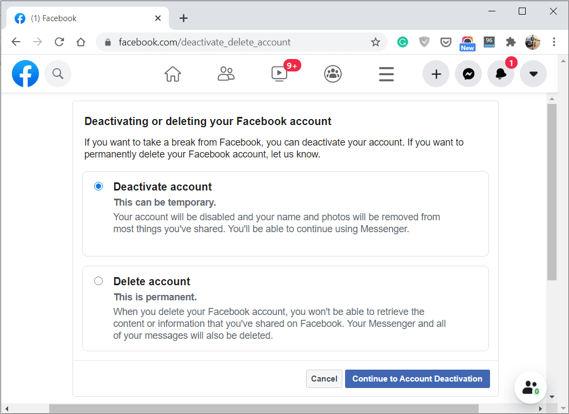Screen dimensions: 569x414
Task: Expand the Account dropdown arrow
Action: [x=533, y=74]
